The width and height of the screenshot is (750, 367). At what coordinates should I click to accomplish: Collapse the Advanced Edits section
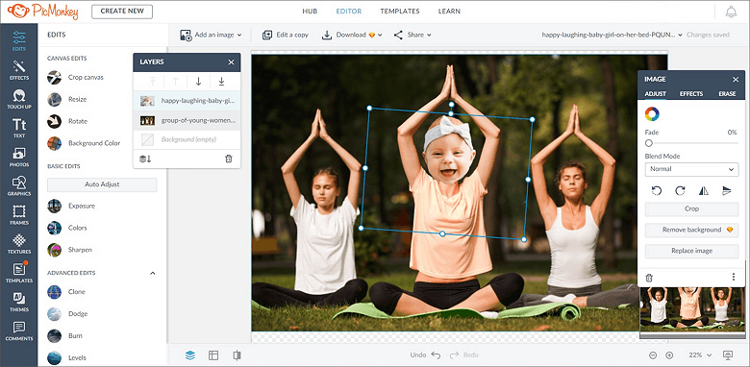click(153, 273)
